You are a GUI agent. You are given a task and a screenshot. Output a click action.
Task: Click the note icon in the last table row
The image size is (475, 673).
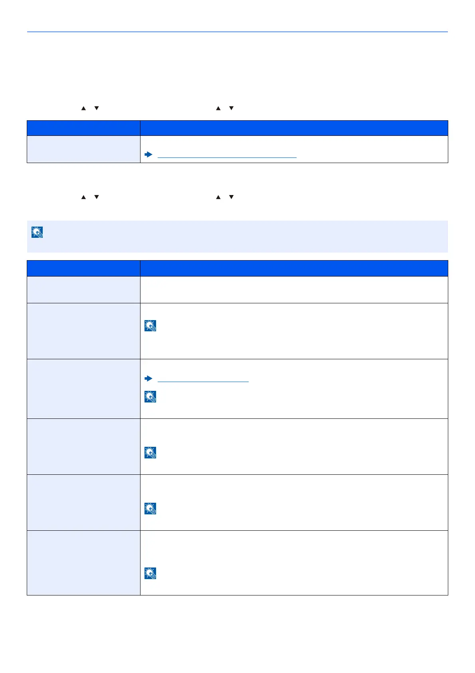pyautogui.click(x=150, y=573)
